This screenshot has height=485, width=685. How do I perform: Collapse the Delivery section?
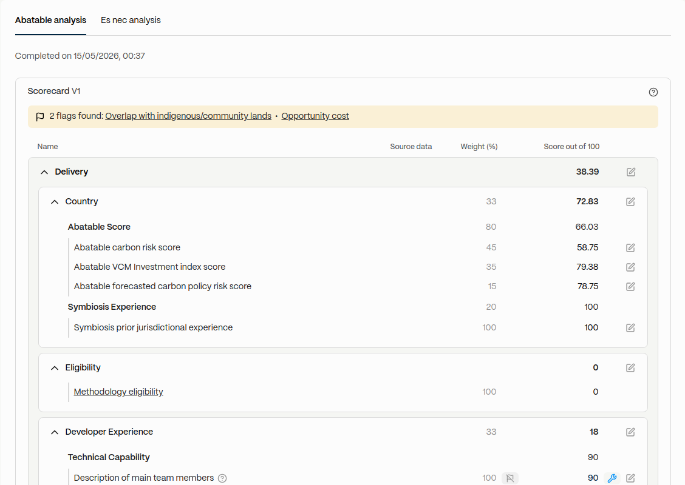tap(44, 172)
